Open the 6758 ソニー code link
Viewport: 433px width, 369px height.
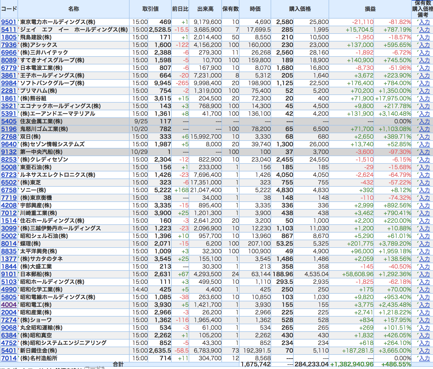click(9, 190)
